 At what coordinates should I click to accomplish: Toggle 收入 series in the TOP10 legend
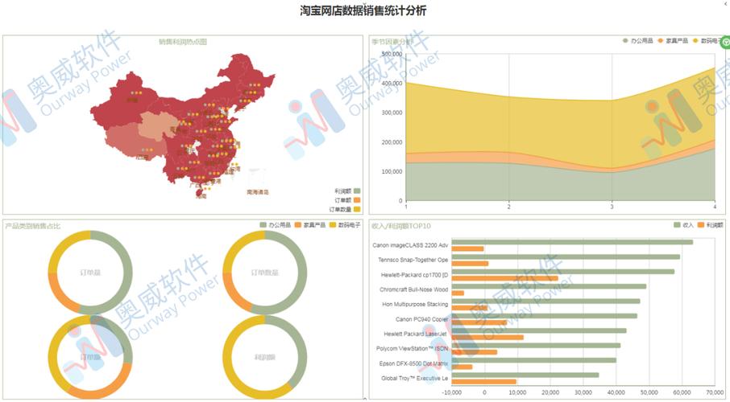pos(683,225)
